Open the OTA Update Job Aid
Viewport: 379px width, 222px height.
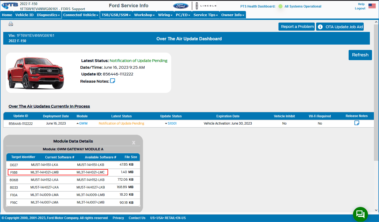tap(340, 27)
